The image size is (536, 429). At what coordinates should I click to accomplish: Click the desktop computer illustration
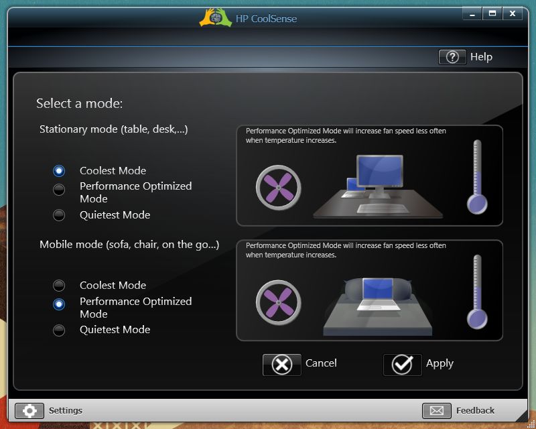point(378,186)
